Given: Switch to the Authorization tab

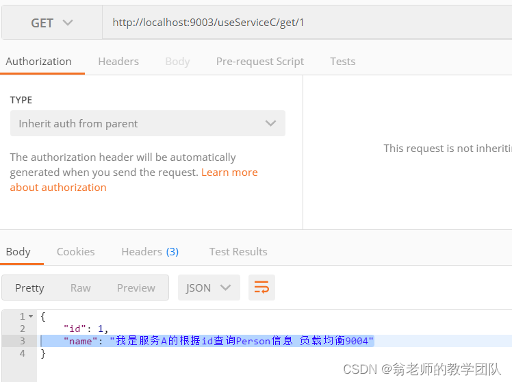Looking at the screenshot, I should (x=38, y=62).
